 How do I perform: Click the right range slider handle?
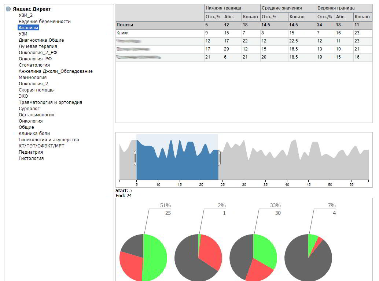(x=219, y=158)
